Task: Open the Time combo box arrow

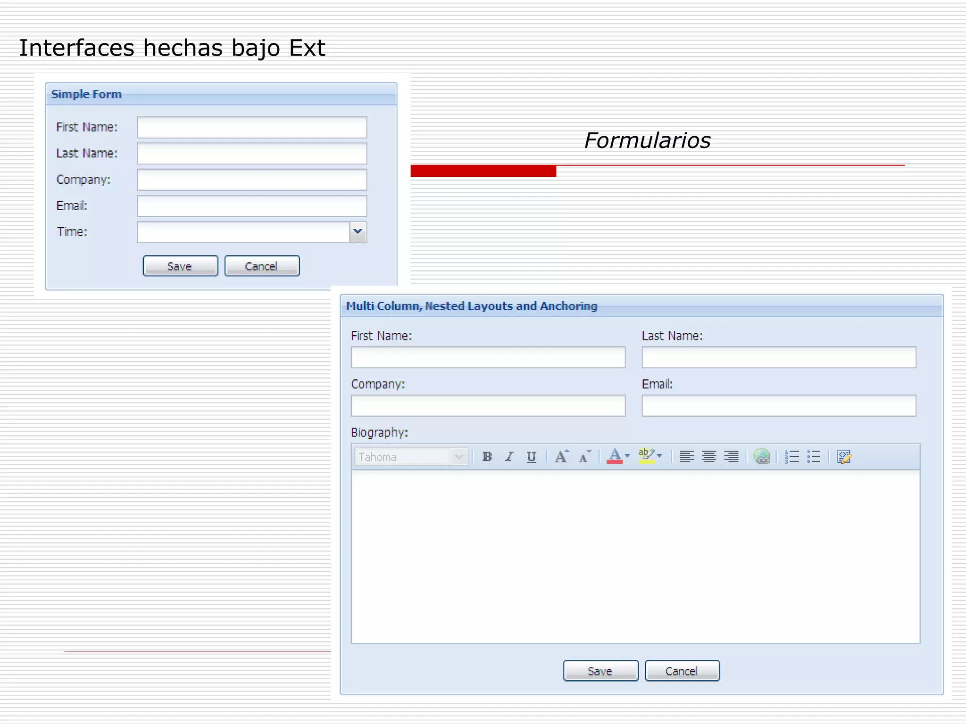Action: tap(358, 232)
